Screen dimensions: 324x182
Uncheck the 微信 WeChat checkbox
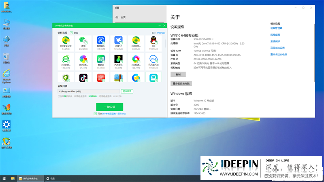(86, 43)
